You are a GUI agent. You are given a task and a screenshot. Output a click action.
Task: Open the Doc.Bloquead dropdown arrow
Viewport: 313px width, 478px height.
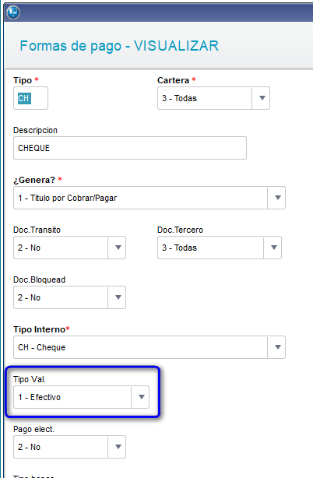tap(118, 297)
